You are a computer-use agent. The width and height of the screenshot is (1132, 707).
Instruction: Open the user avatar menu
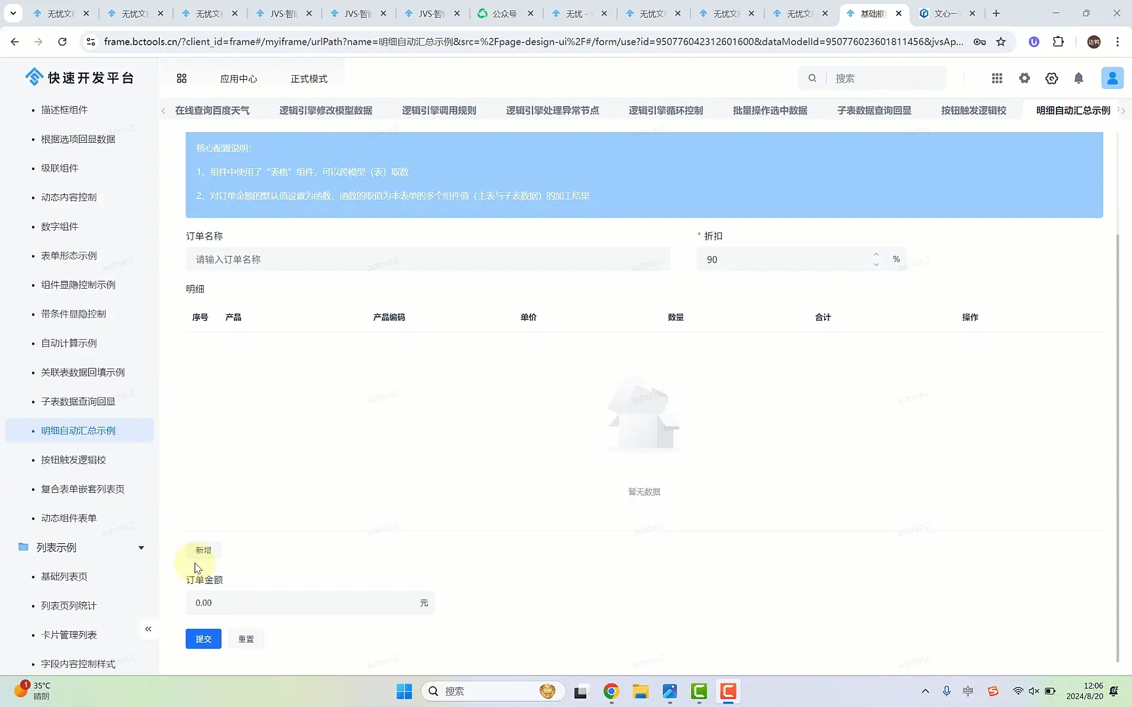(1112, 79)
